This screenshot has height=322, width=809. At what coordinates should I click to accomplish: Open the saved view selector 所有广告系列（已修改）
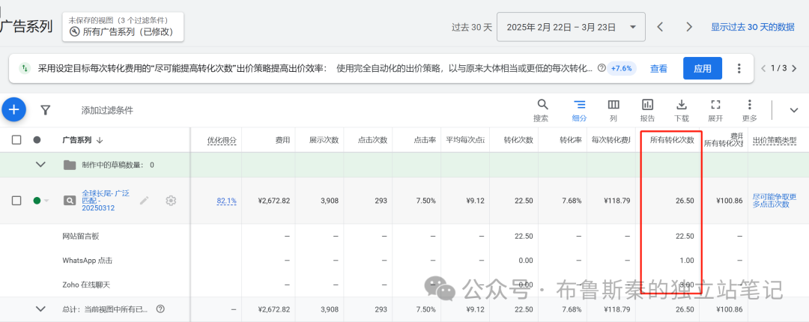point(123,28)
